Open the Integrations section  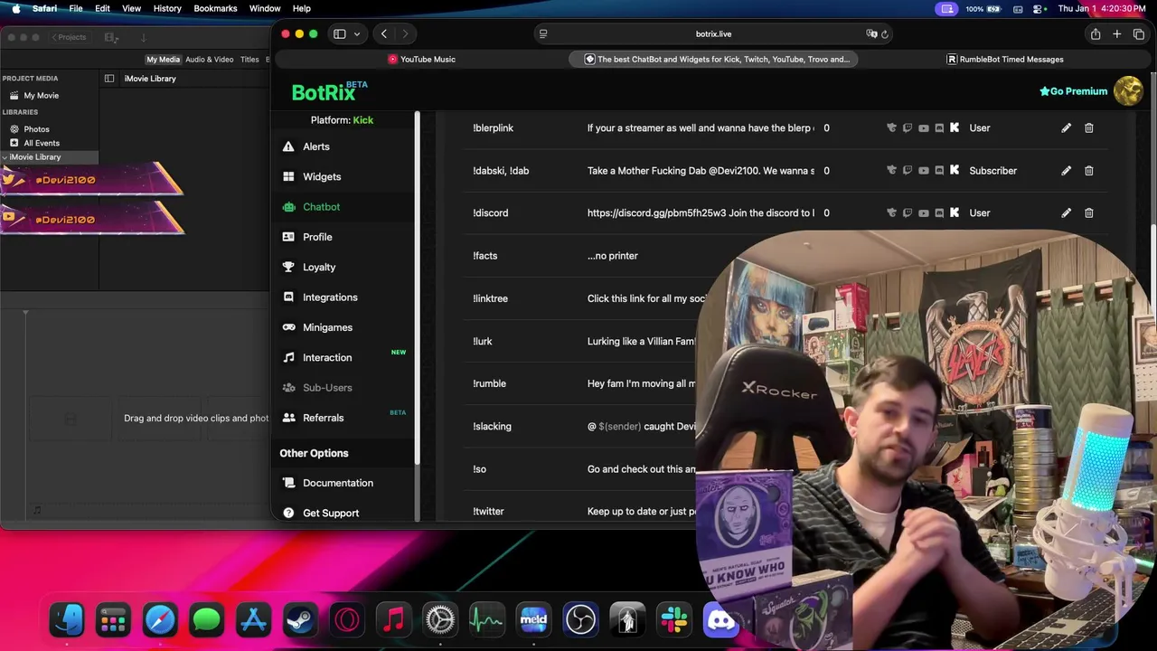click(330, 297)
